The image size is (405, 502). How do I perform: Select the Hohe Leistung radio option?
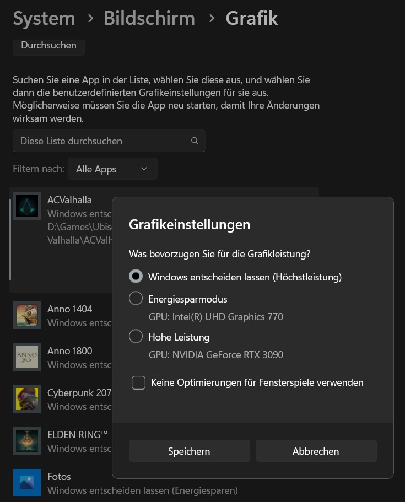[x=136, y=337]
